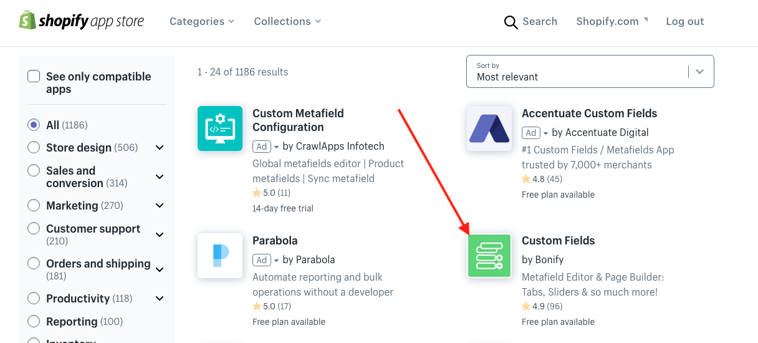Click 'by Accentuate Digital' developer text
This screenshot has width=758, height=343.
coord(600,133)
